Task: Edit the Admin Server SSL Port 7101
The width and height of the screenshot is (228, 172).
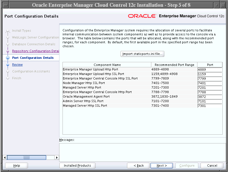Action: click(x=210, y=101)
